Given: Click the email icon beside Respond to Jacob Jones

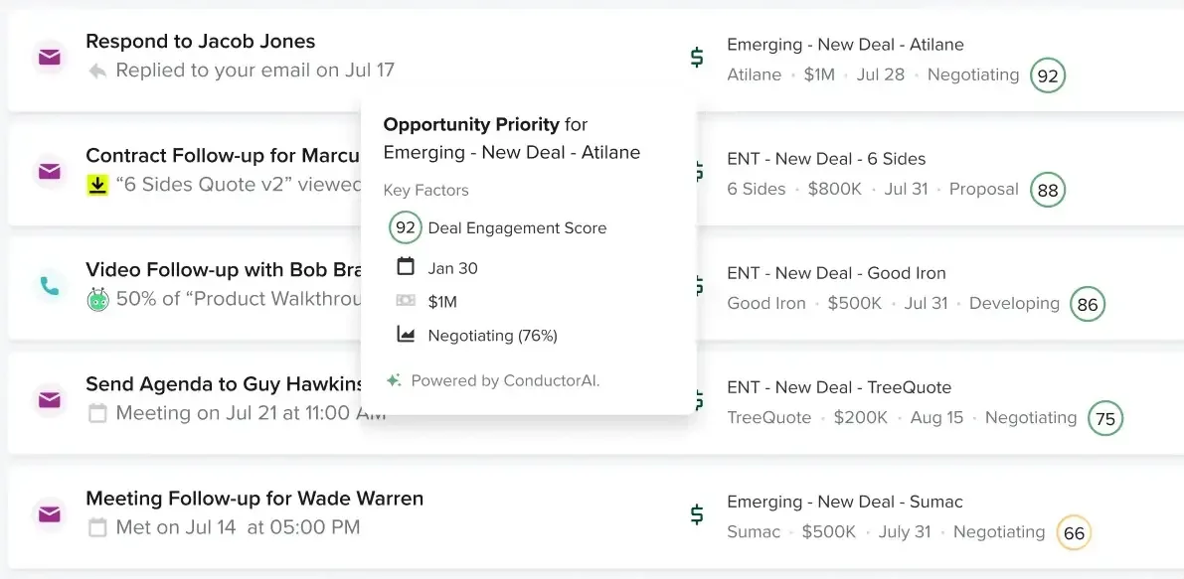Looking at the screenshot, I should point(49,57).
